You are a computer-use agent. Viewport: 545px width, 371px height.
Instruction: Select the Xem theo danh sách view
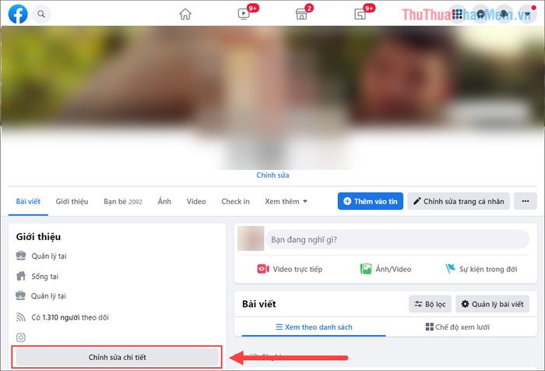tap(314, 327)
